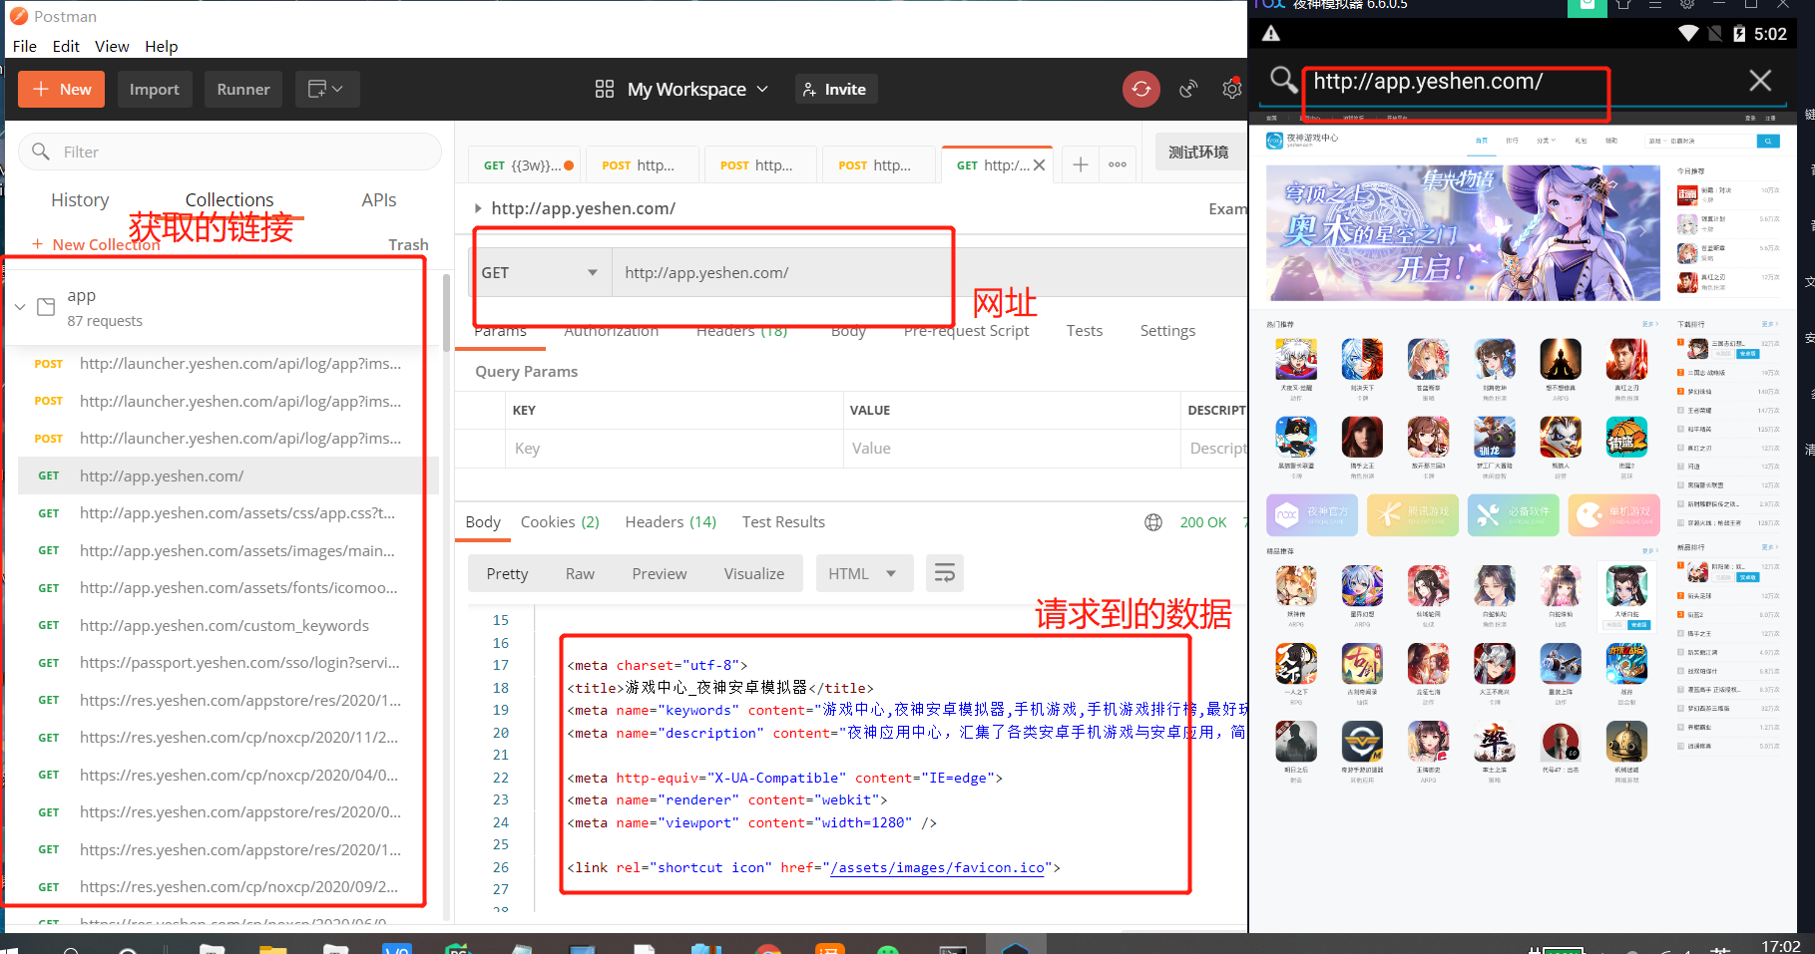Open Postman settings gear icon
The width and height of the screenshot is (1815, 954).
pos(1232,89)
